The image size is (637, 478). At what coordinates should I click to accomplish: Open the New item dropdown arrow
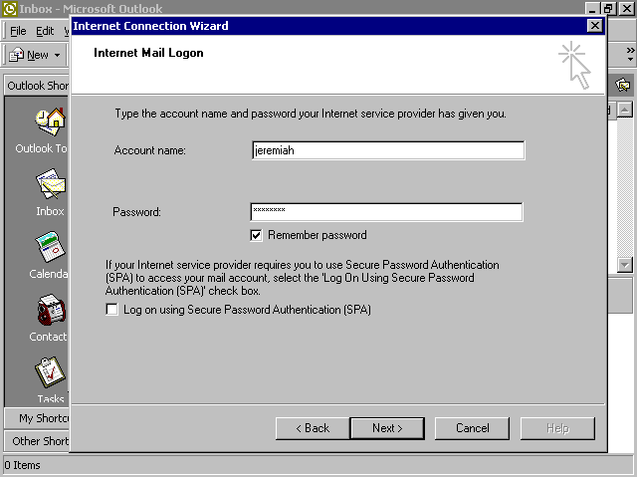coord(58,55)
